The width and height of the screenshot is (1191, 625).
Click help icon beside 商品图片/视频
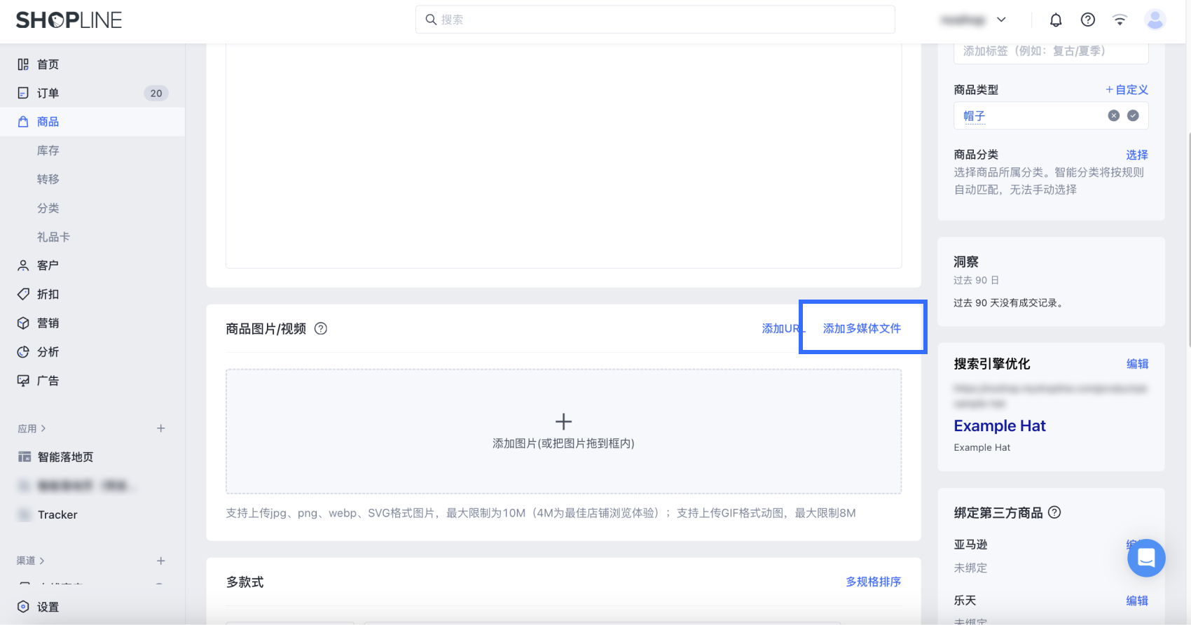[x=321, y=328]
